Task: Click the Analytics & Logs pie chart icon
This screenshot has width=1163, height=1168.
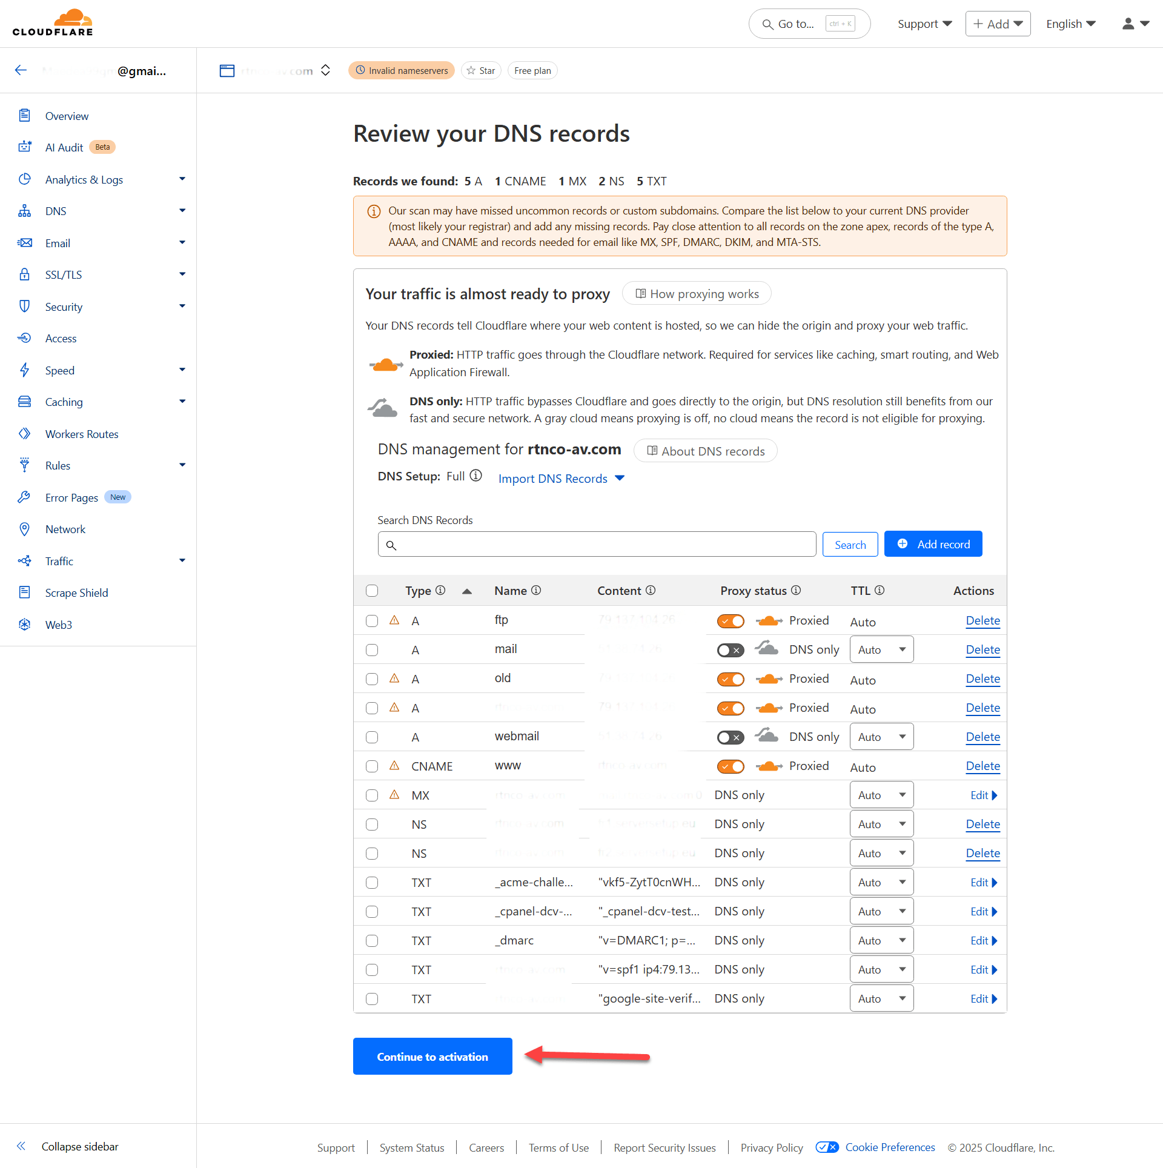Action: pyautogui.click(x=24, y=179)
